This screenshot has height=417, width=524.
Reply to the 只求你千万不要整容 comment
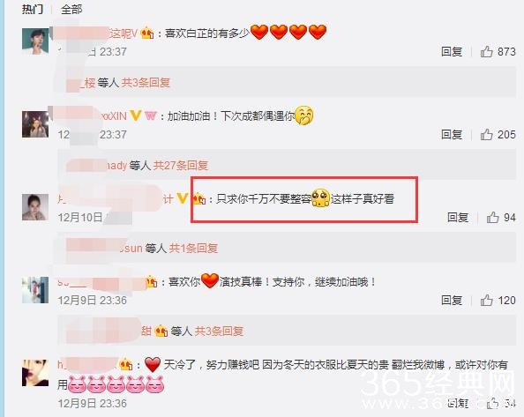(x=458, y=218)
